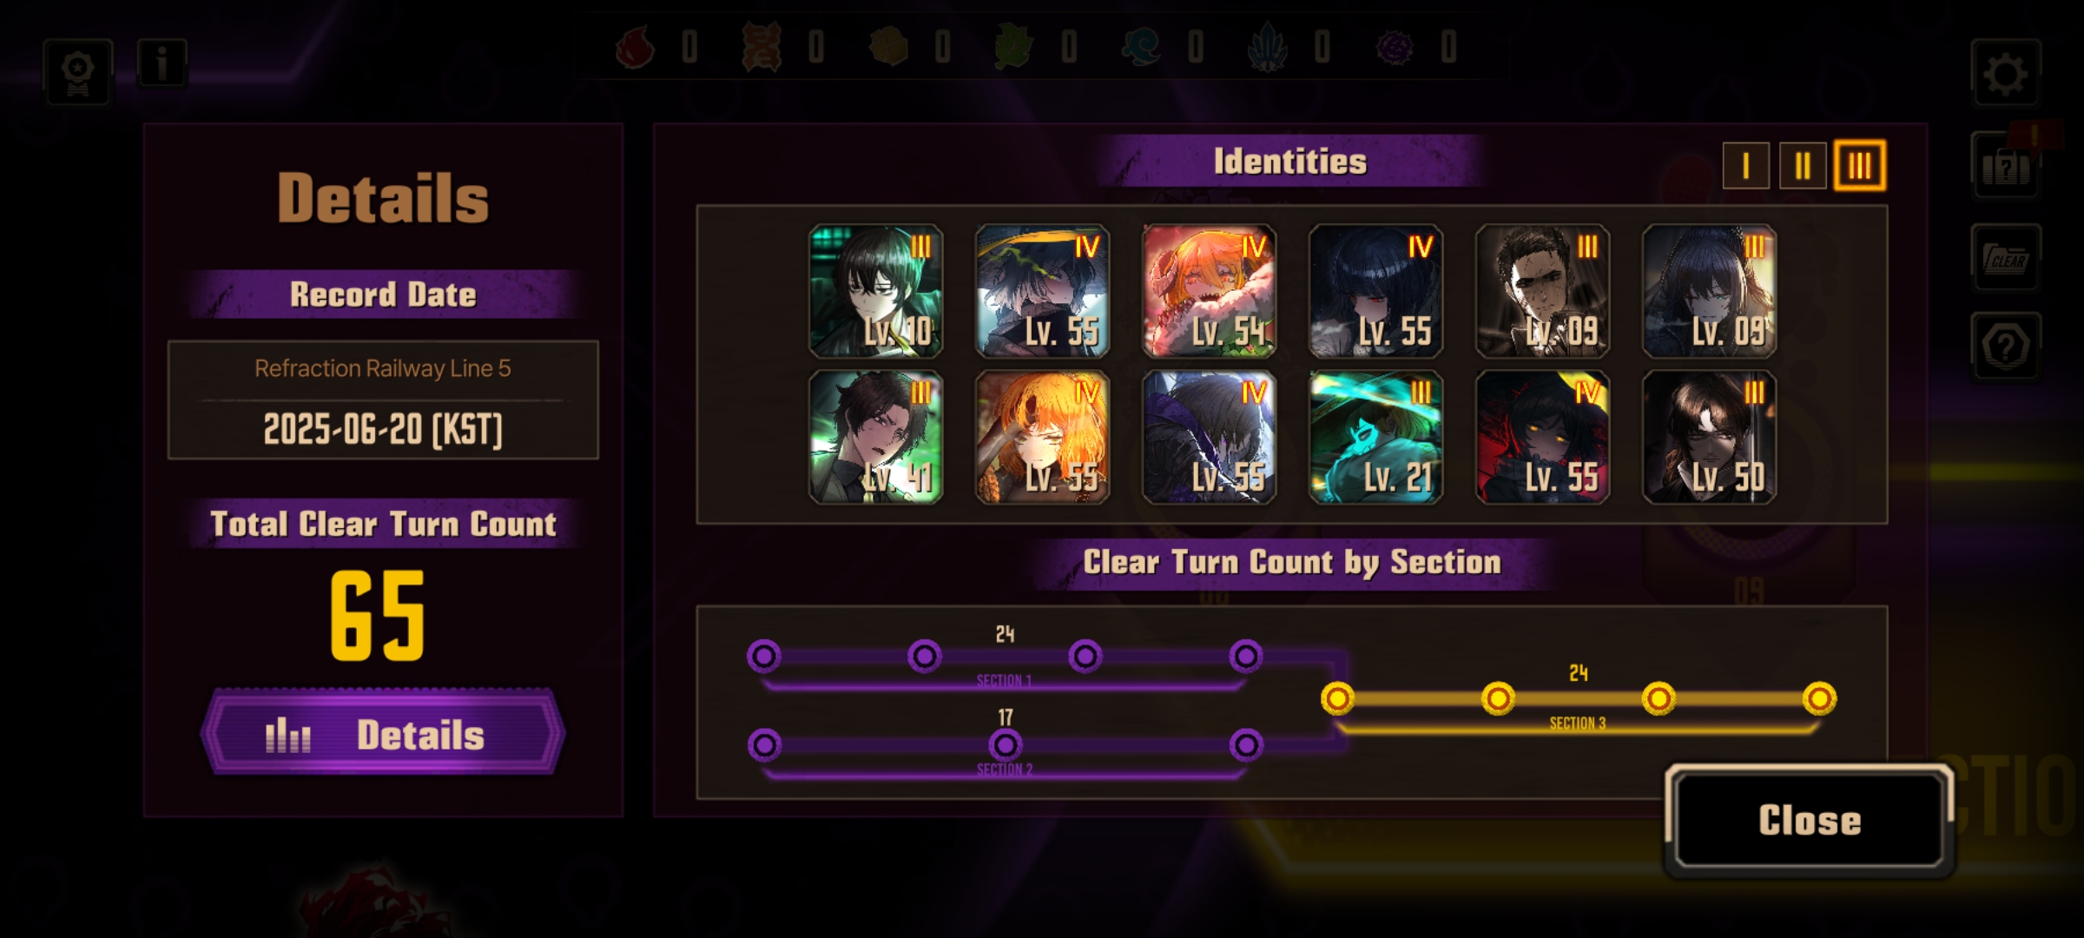This screenshot has height=938, width=2084.
Task: Click the first node of Section 1
Action: click(764, 657)
